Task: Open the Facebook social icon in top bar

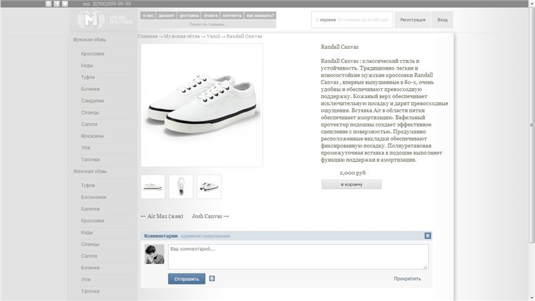Action: pyautogui.click(x=57, y=4)
